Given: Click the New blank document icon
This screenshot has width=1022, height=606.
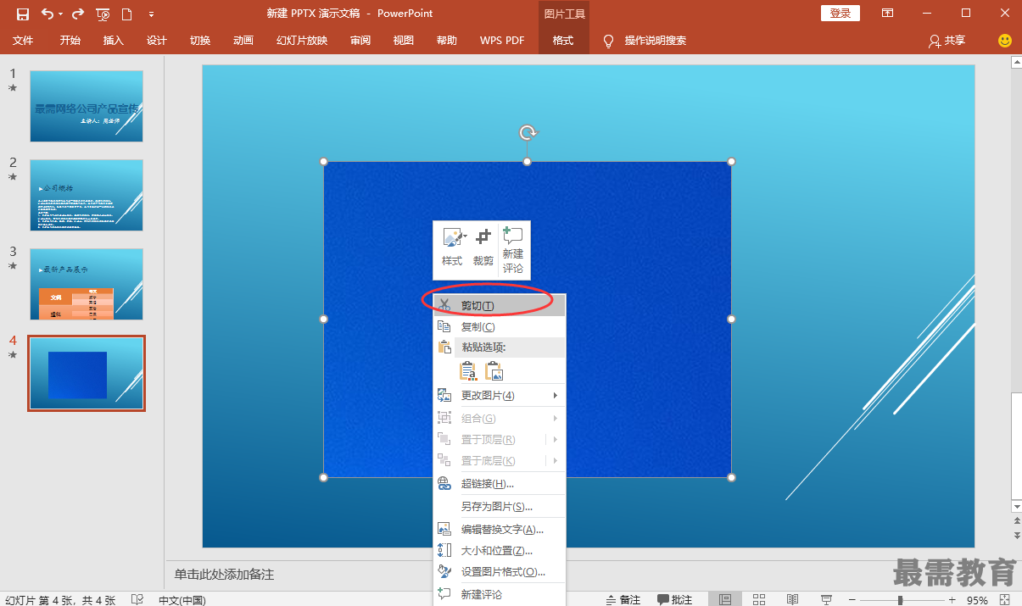Looking at the screenshot, I should (127, 14).
